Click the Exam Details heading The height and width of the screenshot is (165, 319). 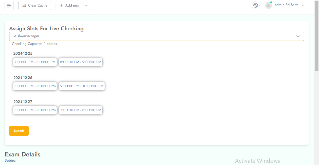(22, 154)
